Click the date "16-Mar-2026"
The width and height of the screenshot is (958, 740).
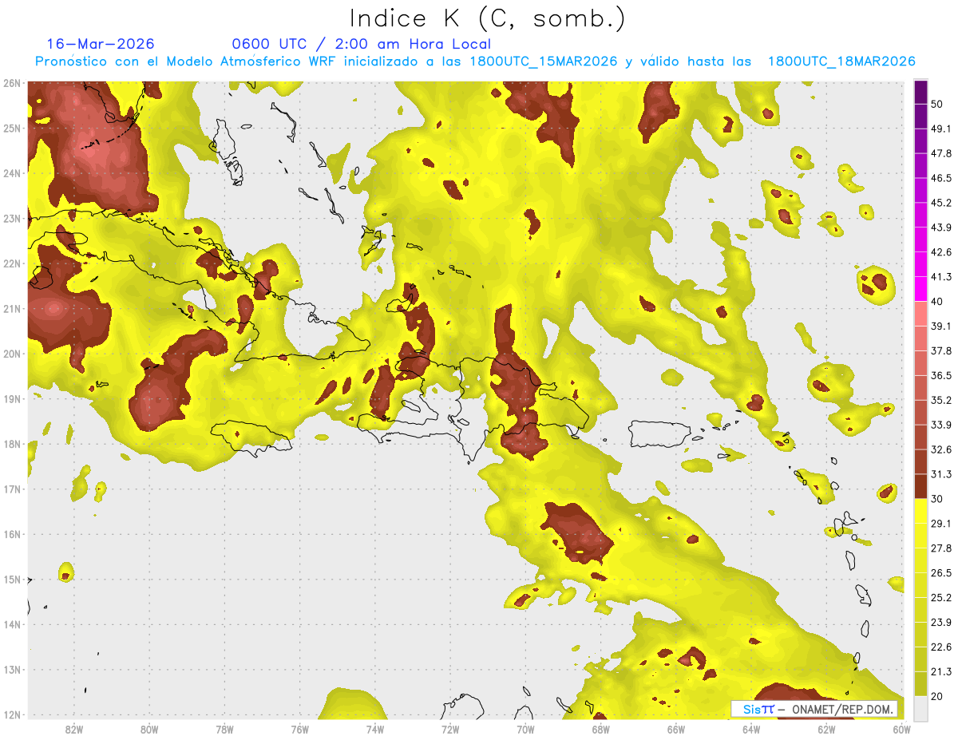[x=101, y=44]
